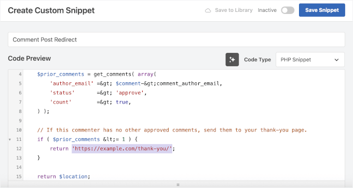Click the comment text on line 10
Screen dimensions: 353x188
tap(172, 130)
